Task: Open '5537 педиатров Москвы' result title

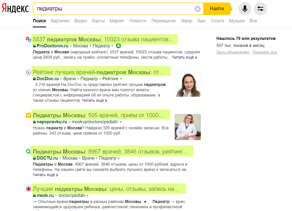Action: pos(103,39)
